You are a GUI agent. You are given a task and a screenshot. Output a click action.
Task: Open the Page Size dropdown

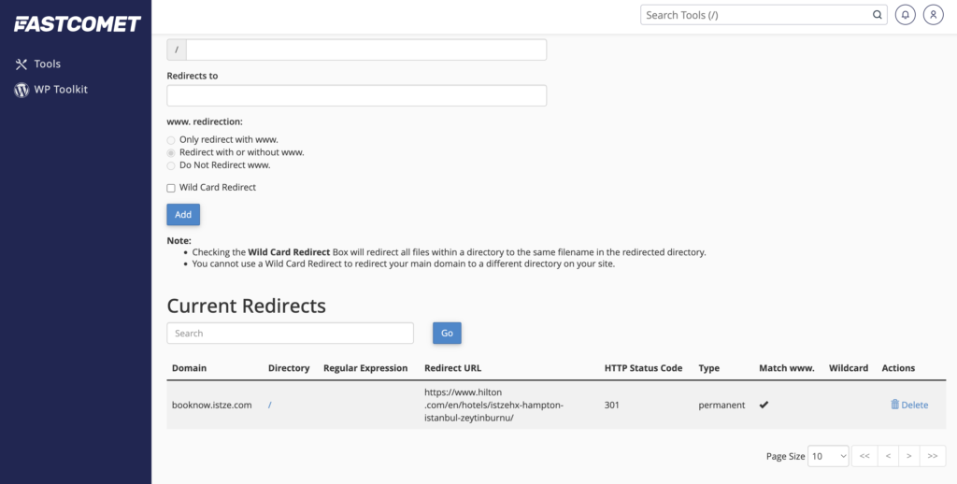828,456
